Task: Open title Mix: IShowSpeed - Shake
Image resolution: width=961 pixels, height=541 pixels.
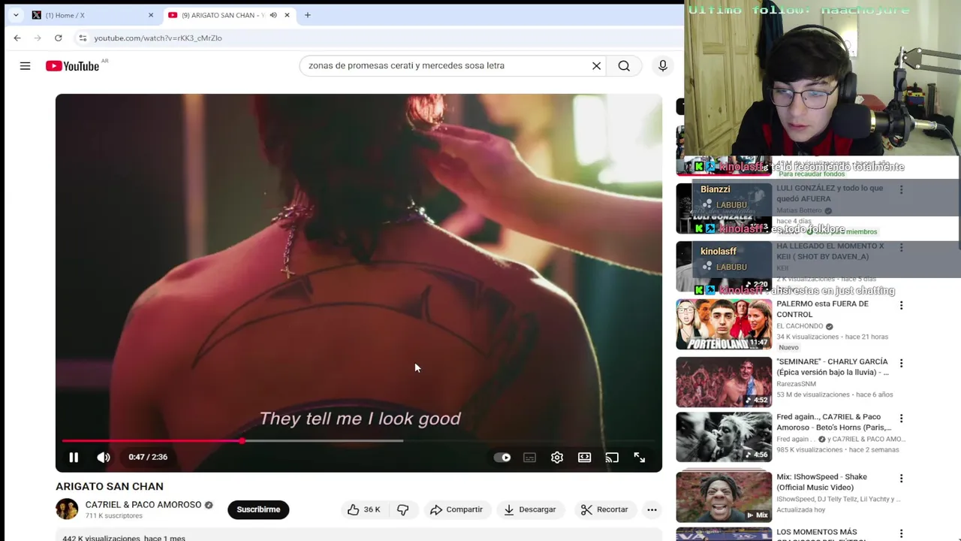Action: [x=821, y=482]
